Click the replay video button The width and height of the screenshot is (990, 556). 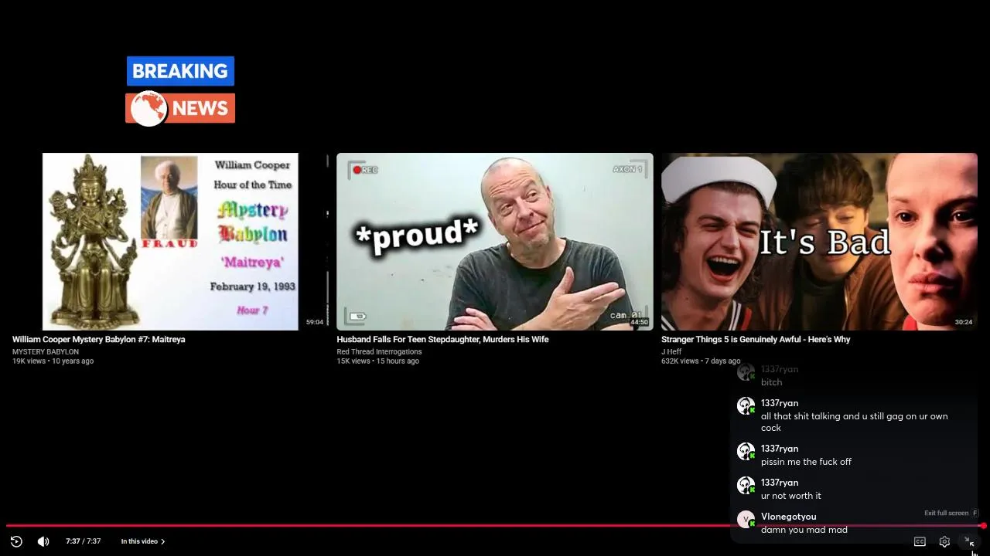click(x=16, y=541)
